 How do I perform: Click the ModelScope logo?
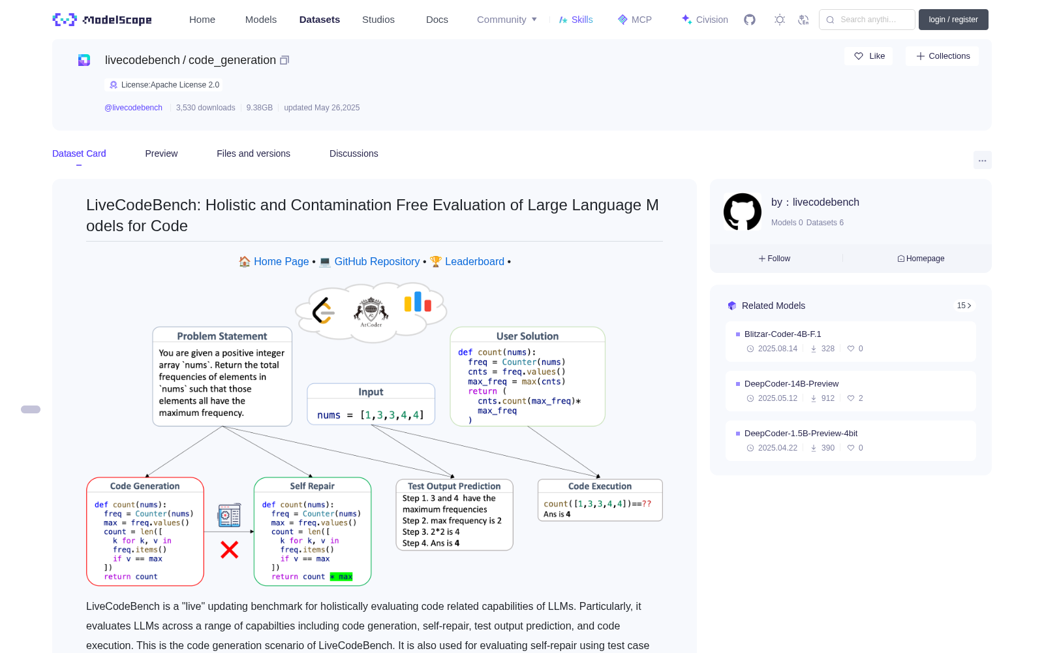pos(102,20)
